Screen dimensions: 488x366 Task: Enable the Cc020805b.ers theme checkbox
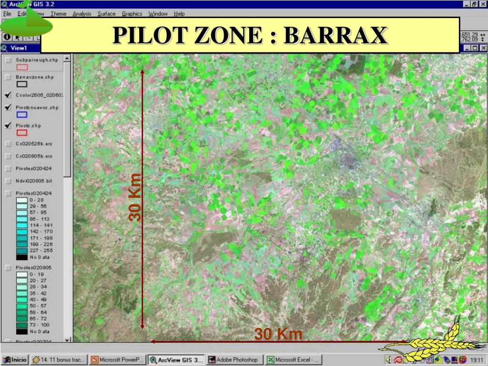click(9, 156)
